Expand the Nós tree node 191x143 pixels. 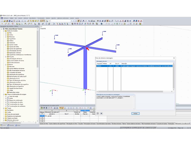(6, 33)
